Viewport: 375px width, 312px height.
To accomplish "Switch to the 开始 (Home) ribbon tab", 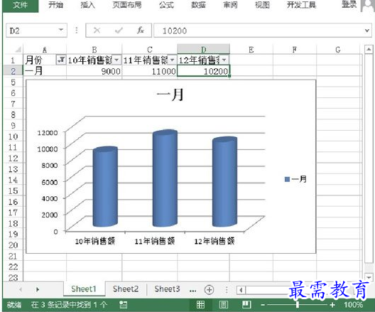I will coord(55,5).
